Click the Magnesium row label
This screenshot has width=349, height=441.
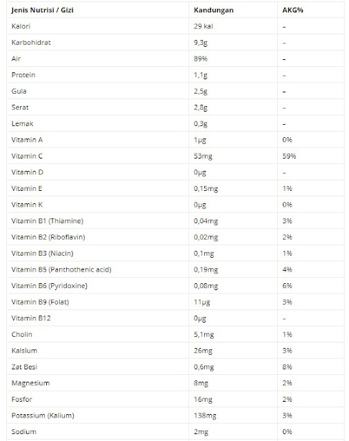coord(30,383)
